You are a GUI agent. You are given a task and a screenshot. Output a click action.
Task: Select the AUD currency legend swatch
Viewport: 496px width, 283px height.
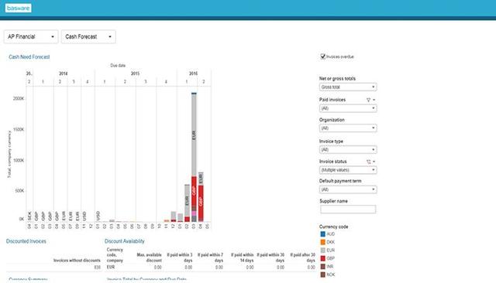322,234
